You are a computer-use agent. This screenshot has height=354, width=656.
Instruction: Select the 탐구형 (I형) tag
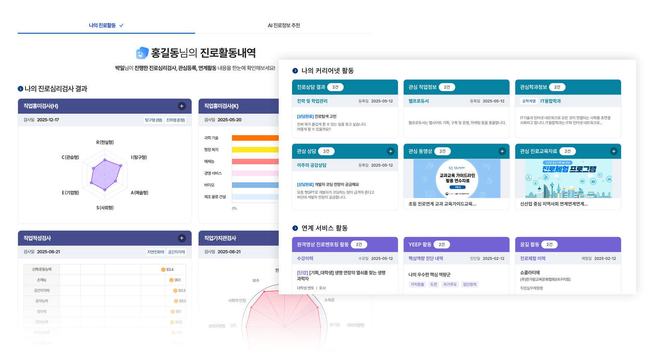point(153,120)
